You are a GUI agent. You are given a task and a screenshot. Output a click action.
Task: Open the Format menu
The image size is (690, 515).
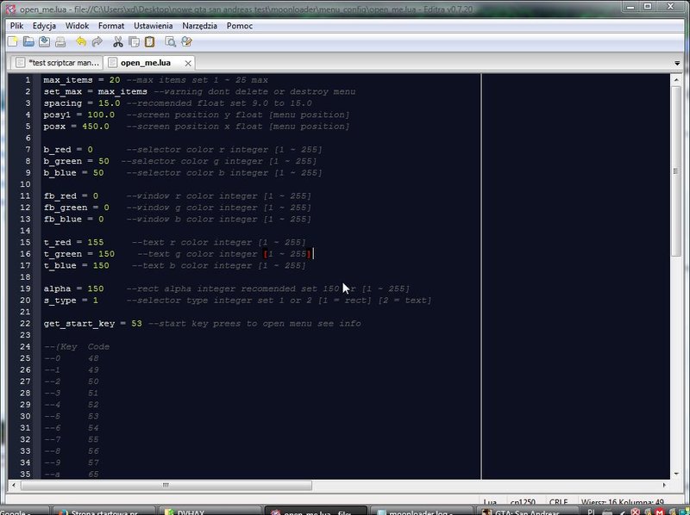click(111, 26)
